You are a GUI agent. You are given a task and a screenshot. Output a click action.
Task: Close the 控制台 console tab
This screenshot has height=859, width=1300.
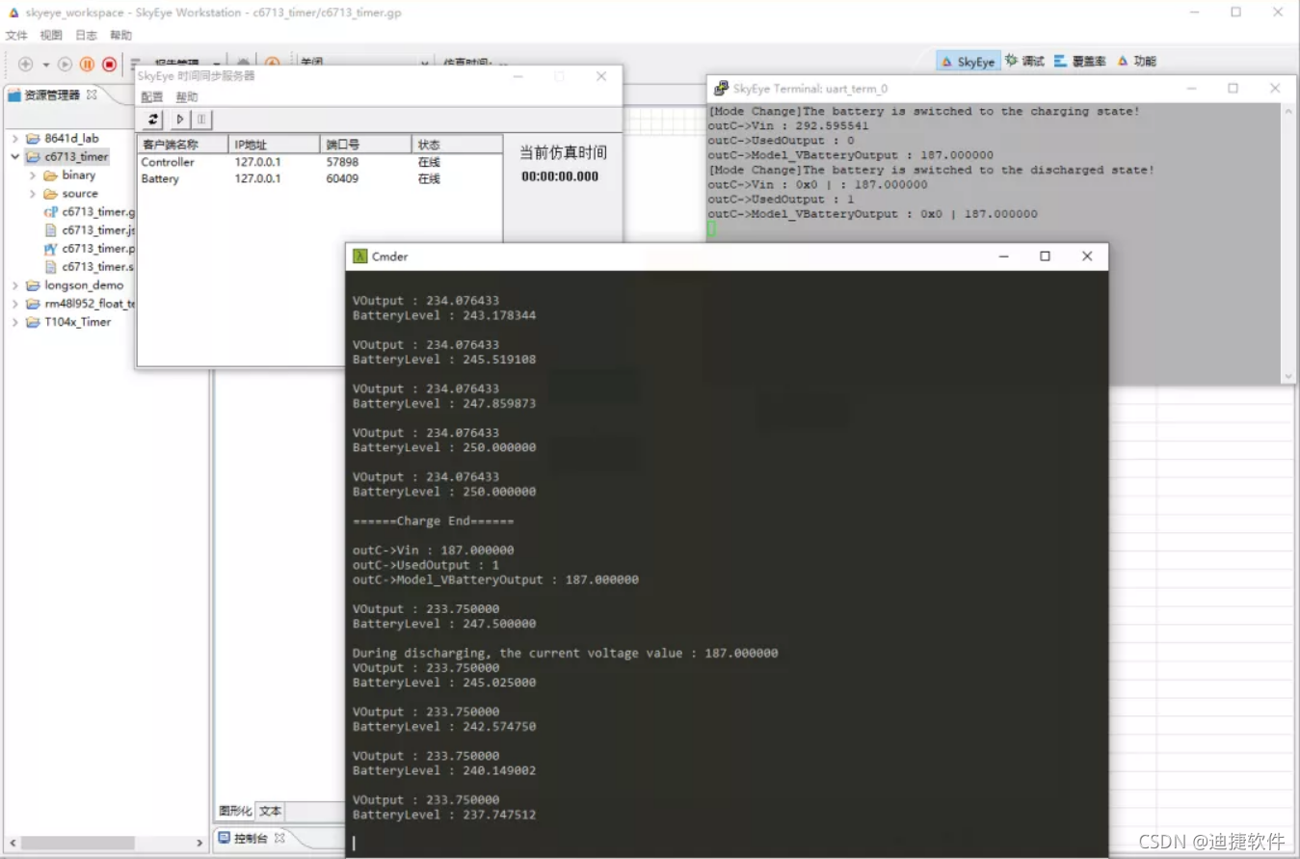[280, 838]
